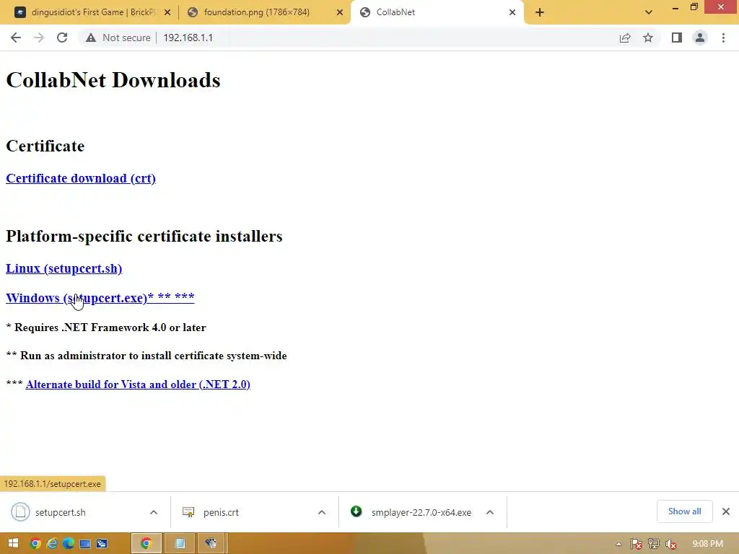Click the Not secure warning icon
Screen dimensions: 739x554
pyautogui.click(x=91, y=38)
